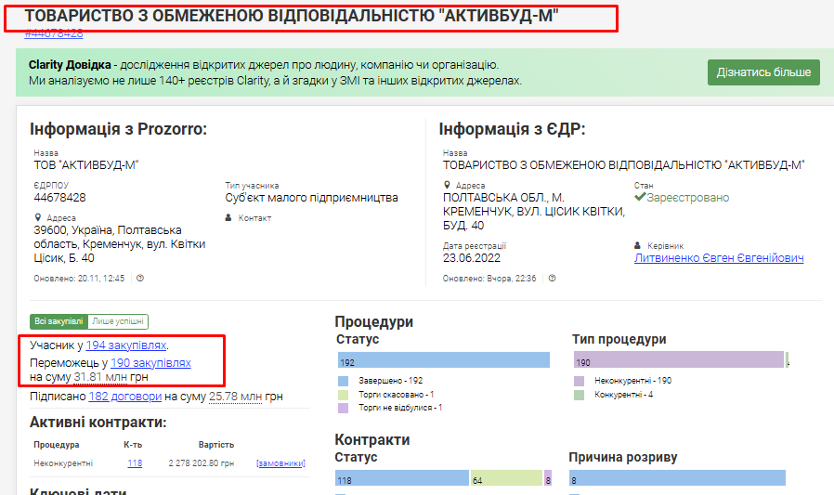Switch to Всі закупівлі filter

pyautogui.click(x=59, y=321)
